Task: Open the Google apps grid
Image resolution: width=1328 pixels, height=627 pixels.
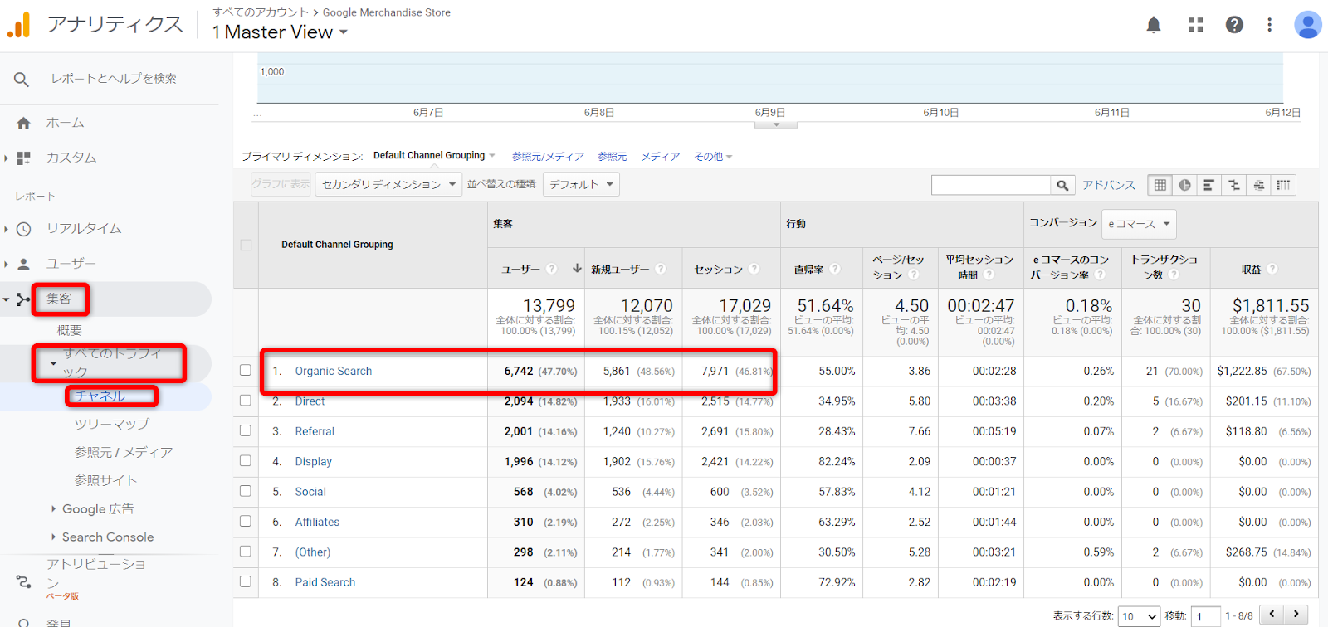Action: click(x=1195, y=25)
